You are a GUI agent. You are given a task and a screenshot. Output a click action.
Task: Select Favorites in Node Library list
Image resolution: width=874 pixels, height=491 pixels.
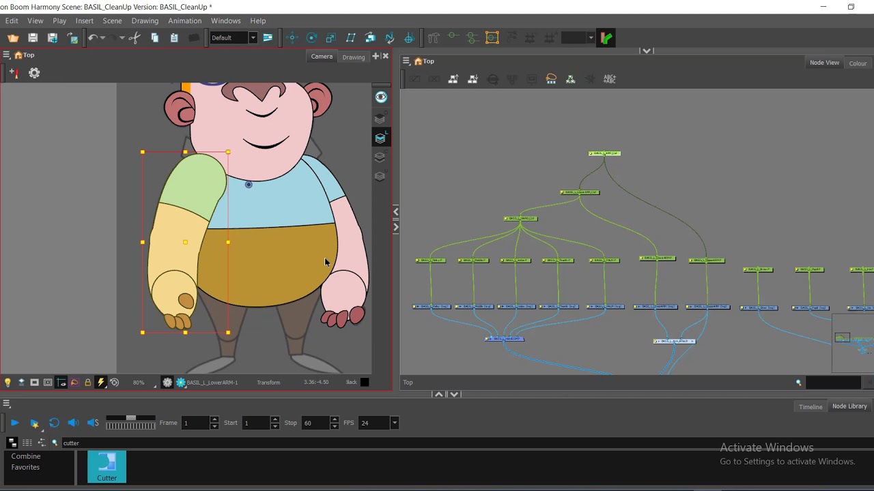tap(25, 467)
